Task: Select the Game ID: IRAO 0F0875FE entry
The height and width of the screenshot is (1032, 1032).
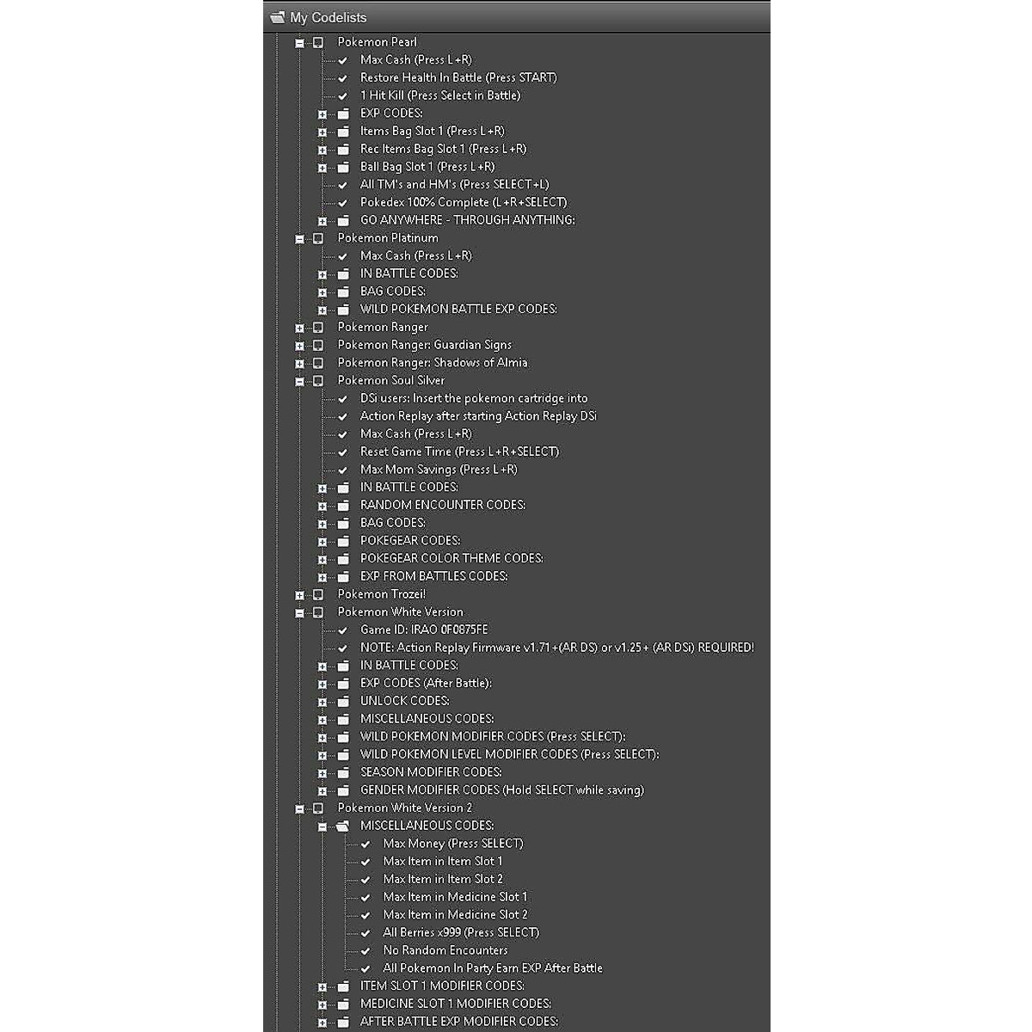Action: tap(423, 630)
